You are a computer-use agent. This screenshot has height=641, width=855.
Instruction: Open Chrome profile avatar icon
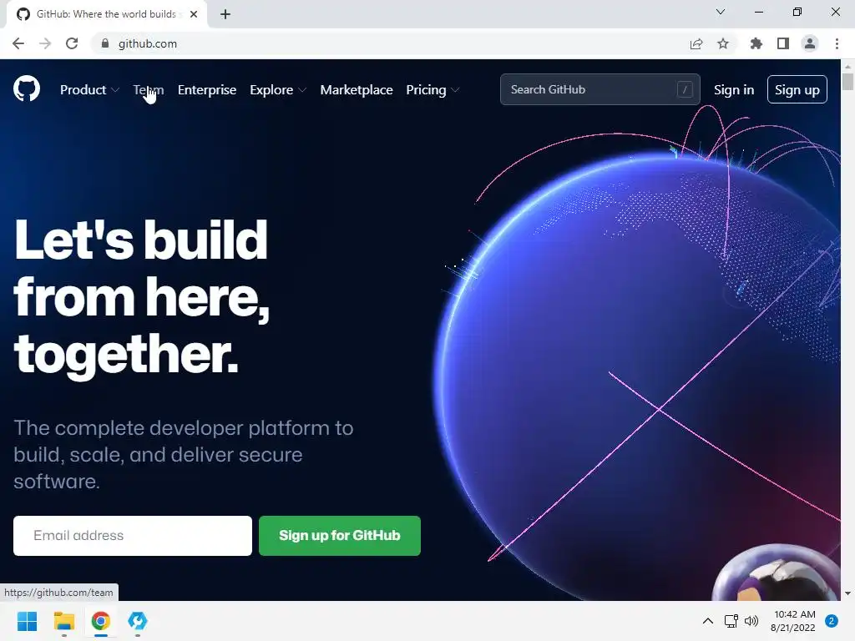810,43
